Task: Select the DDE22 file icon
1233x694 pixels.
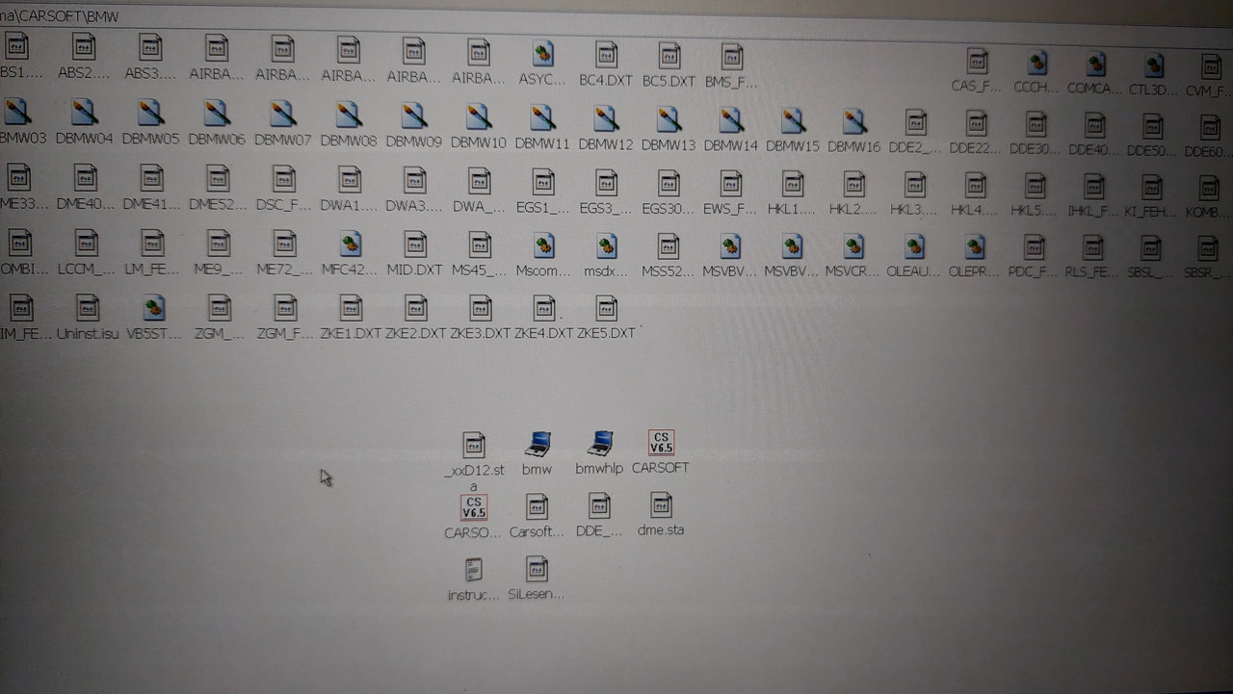Action: click(x=977, y=123)
